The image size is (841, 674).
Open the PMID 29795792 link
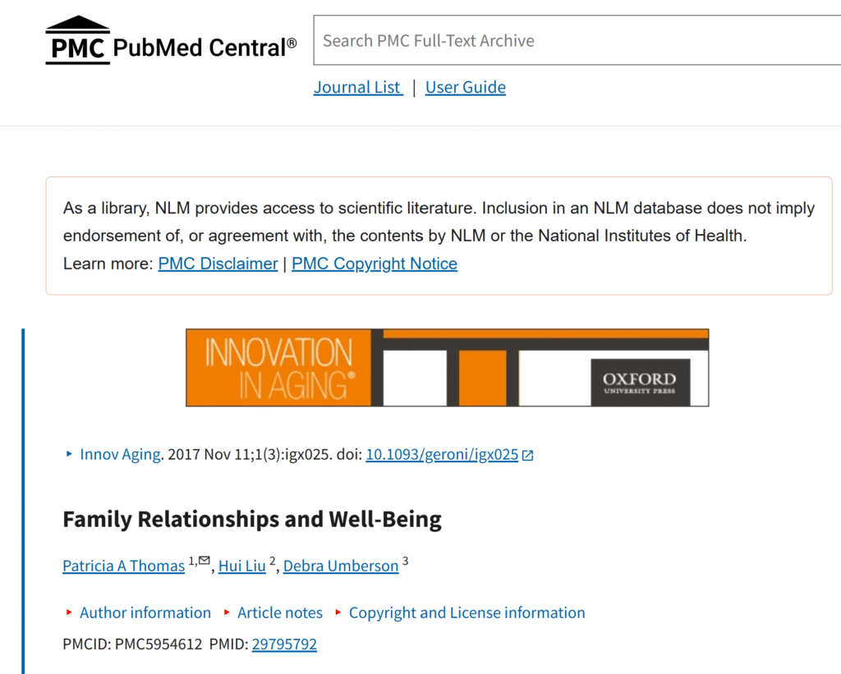(x=284, y=644)
